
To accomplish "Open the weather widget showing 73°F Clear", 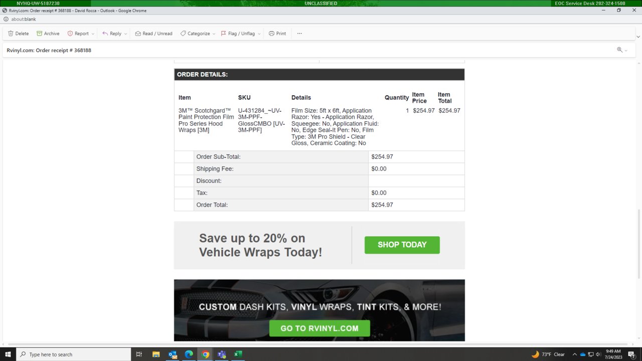I will click(x=548, y=354).
